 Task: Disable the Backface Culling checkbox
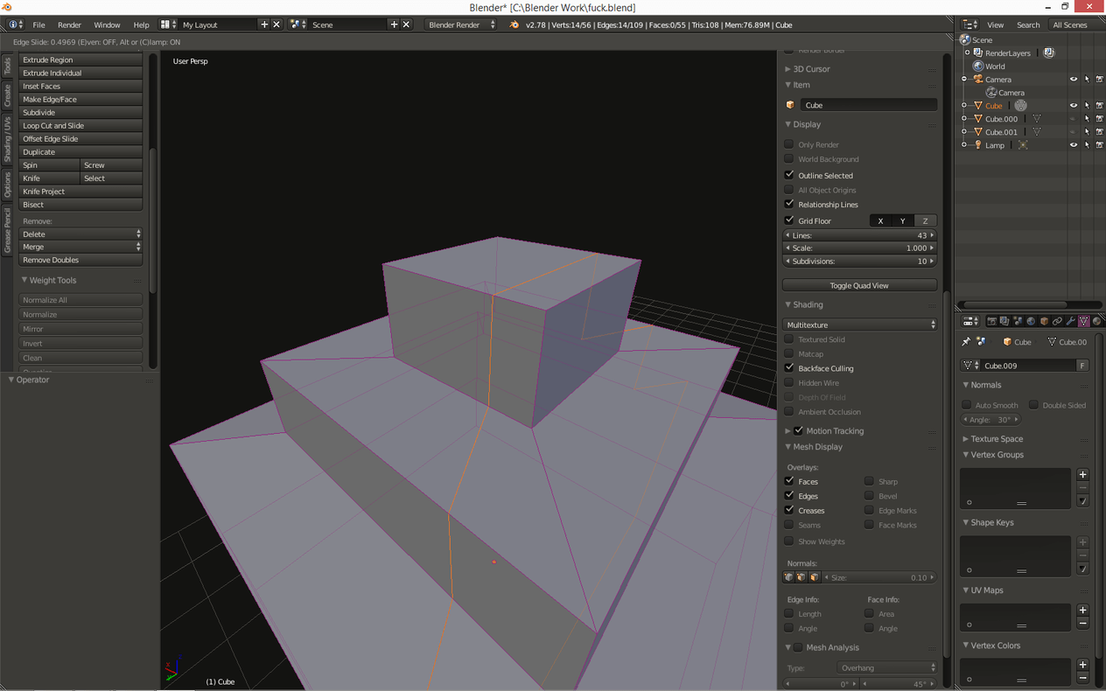[789, 368]
